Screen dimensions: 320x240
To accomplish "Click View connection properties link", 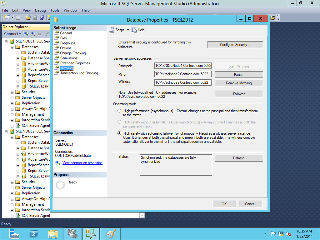I will tap(82, 163).
